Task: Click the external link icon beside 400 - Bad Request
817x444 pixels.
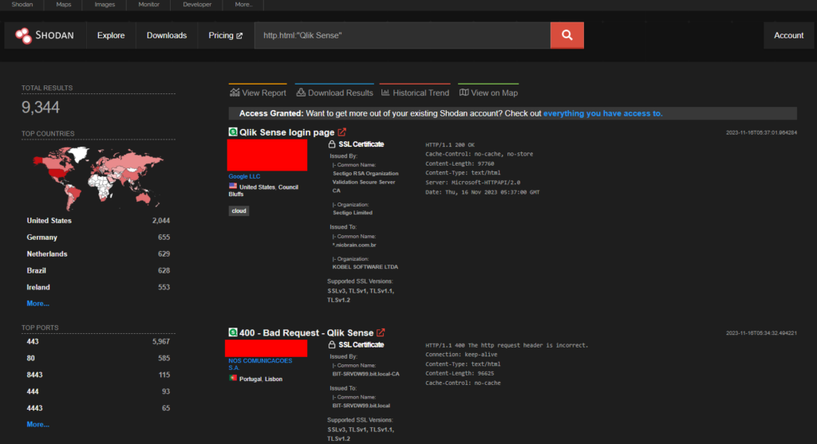Action: coord(381,332)
